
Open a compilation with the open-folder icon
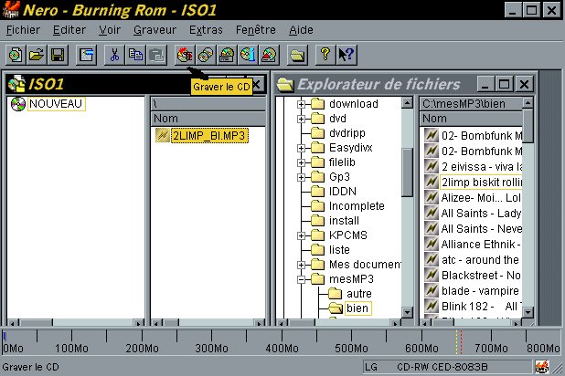[x=37, y=55]
